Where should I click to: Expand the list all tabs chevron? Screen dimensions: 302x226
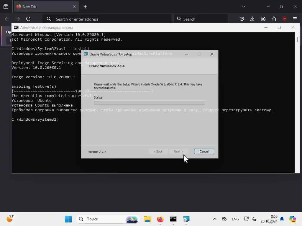click(243, 6)
